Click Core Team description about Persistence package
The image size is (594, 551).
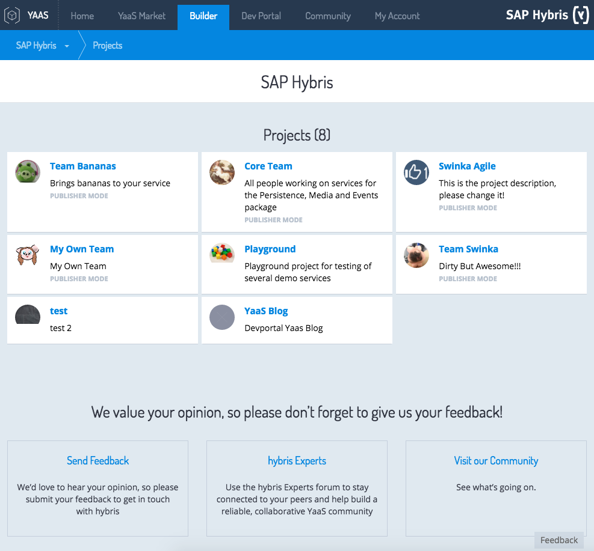point(311,195)
